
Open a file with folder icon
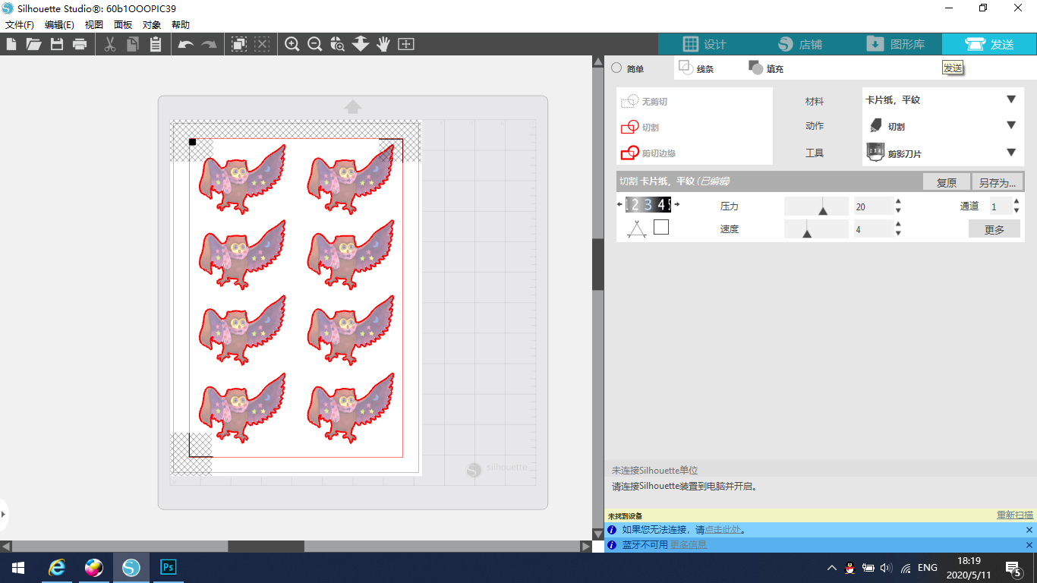pos(33,44)
